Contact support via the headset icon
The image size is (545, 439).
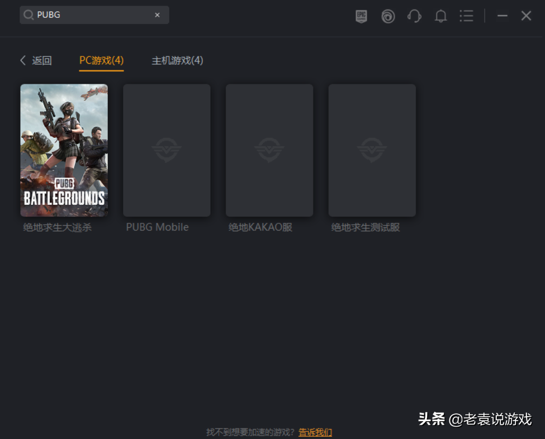tap(414, 16)
